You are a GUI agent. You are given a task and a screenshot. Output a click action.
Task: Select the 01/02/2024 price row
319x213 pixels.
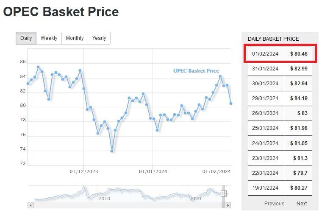tap(280, 54)
